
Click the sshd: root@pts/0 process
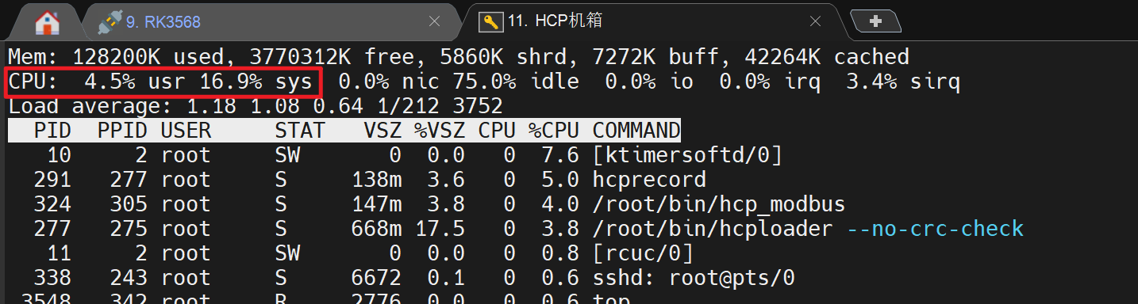pyautogui.click(x=694, y=278)
